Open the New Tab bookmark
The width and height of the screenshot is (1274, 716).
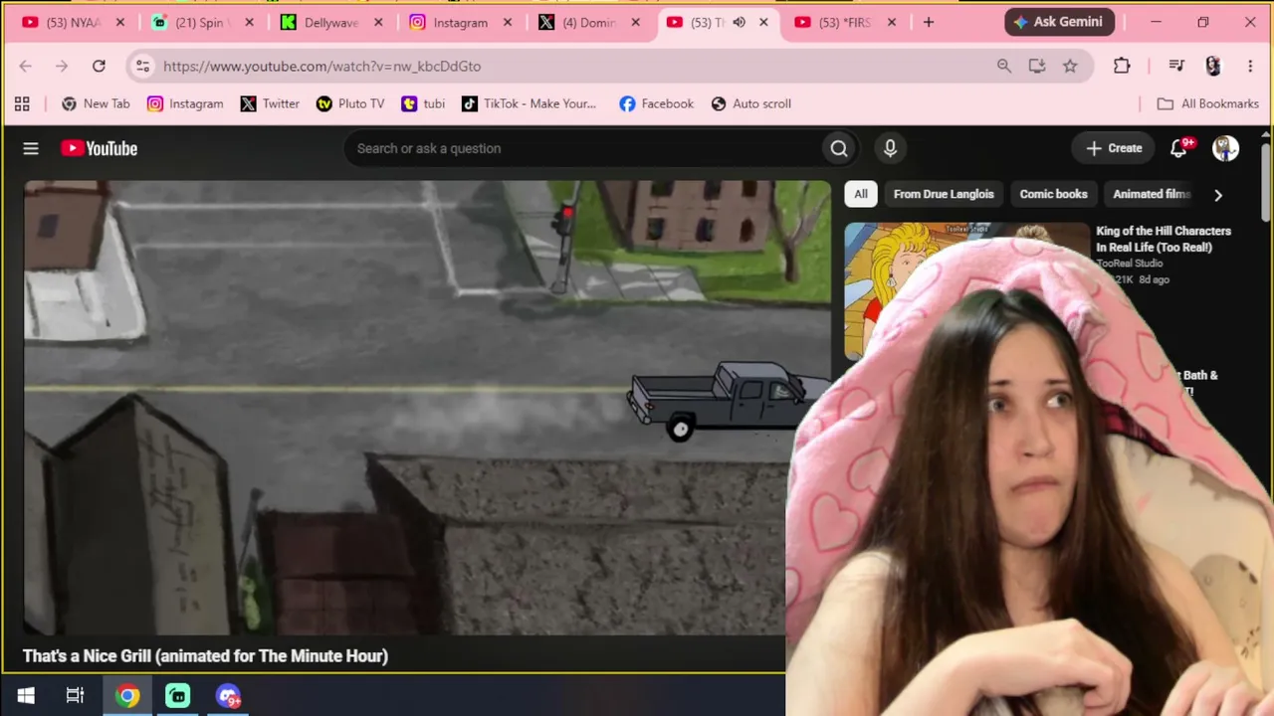click(x=96, y=103)
